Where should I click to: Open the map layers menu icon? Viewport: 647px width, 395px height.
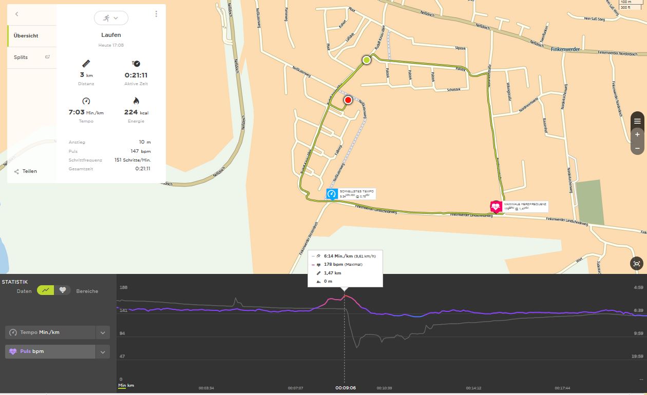pyautogui.click(x=637, y=121)
